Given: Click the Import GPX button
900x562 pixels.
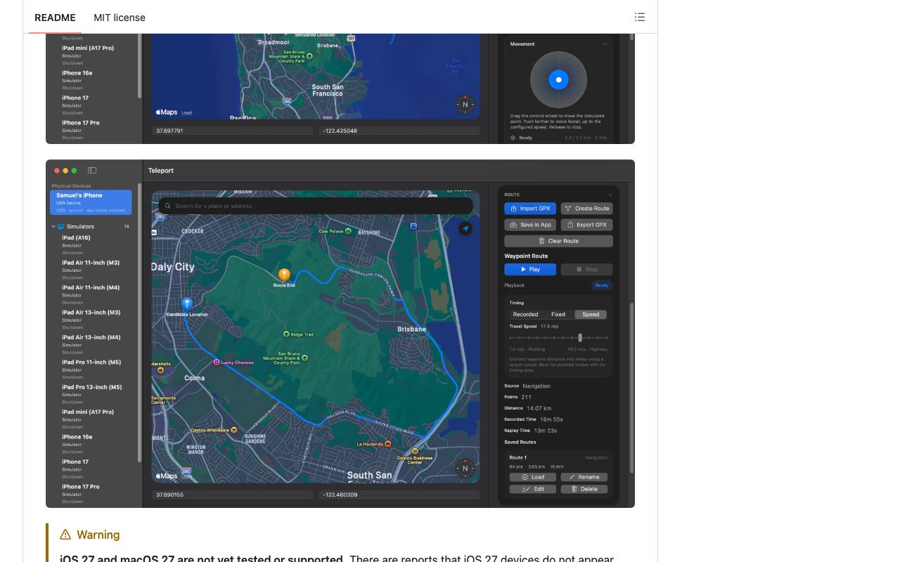Looking at the screenshot, I should click(x=530, y=209).
